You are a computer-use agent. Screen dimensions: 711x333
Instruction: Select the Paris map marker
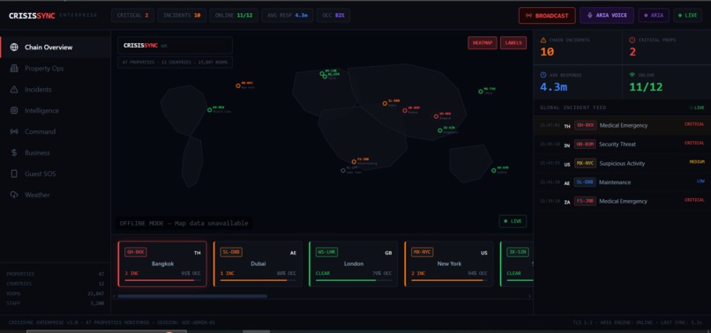click(x=325, y=77)
